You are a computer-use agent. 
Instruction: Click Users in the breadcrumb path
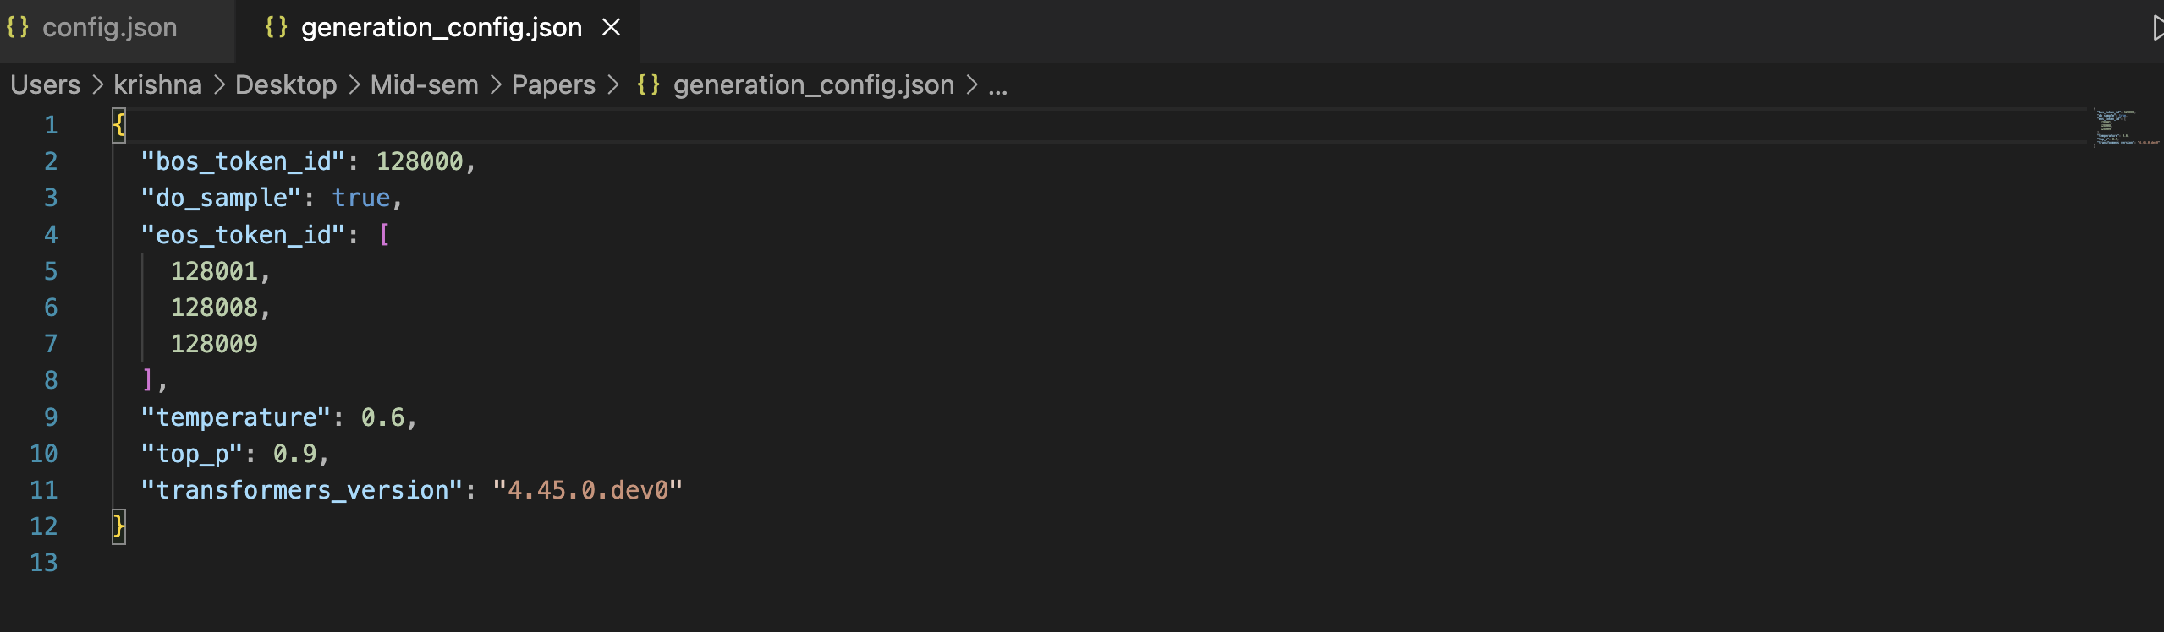(44, 84)
